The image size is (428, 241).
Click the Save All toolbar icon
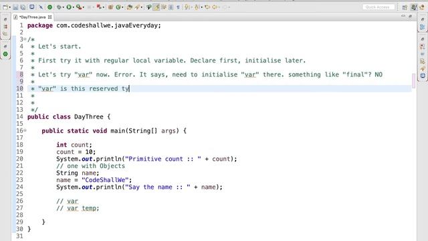[23, 7]
